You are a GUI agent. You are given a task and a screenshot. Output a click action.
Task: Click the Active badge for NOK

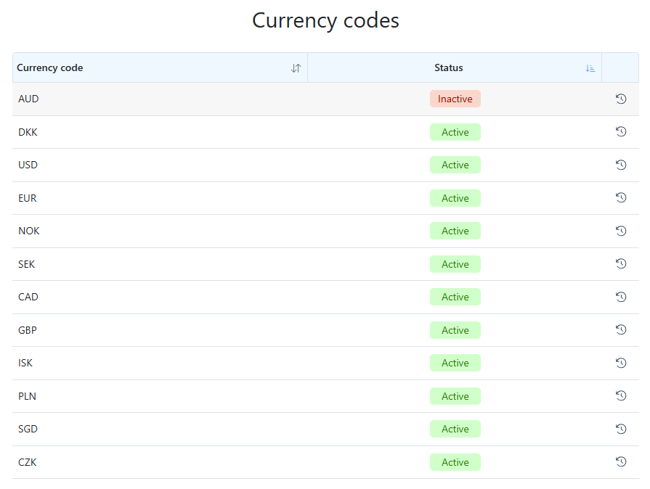[455, 231]
